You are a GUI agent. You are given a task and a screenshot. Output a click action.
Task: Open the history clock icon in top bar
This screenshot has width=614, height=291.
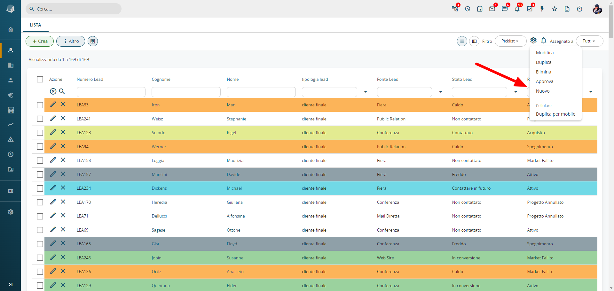467,9
